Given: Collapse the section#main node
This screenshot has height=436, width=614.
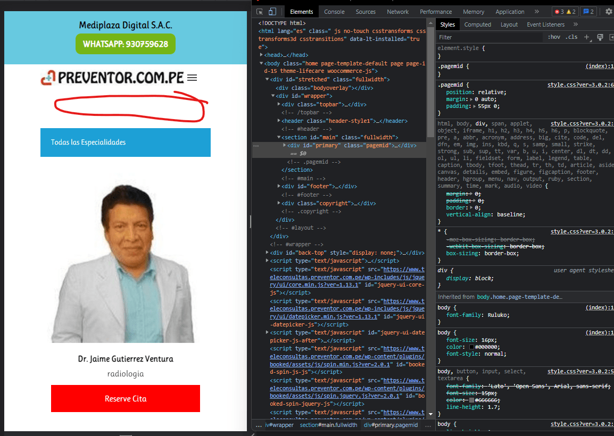Looking at the screenshot, I should tap(279, 137).
